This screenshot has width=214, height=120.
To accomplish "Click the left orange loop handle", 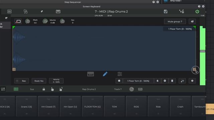I will click(x=14, y=69).
